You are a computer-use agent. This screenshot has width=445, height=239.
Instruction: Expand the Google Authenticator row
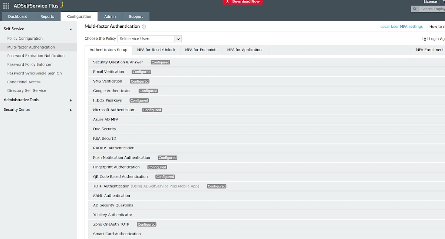[x=112, y=91]
